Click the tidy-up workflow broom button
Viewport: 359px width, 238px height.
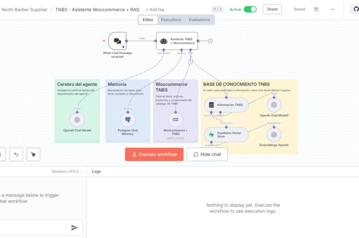(x=33, y=154)
